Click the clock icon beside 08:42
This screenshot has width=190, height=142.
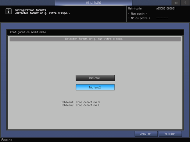click(3, 140)
